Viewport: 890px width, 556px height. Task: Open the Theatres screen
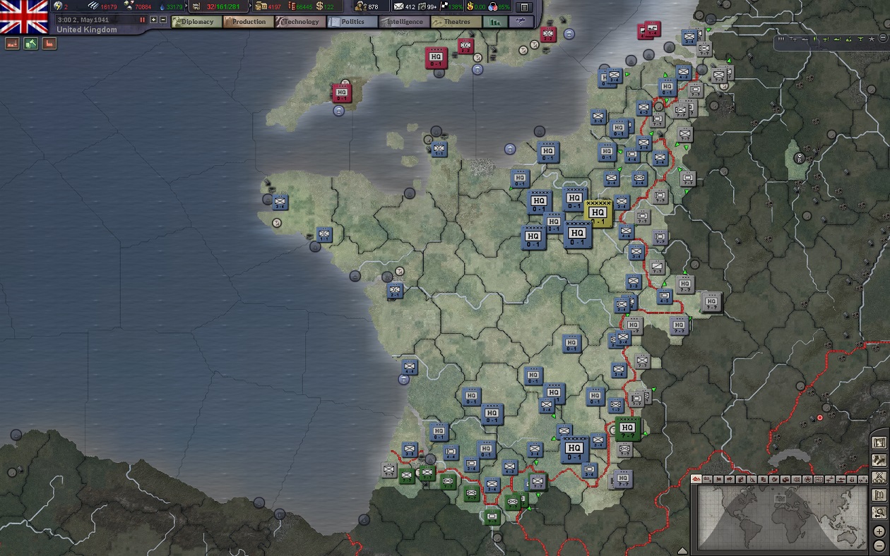click(456, 22)
